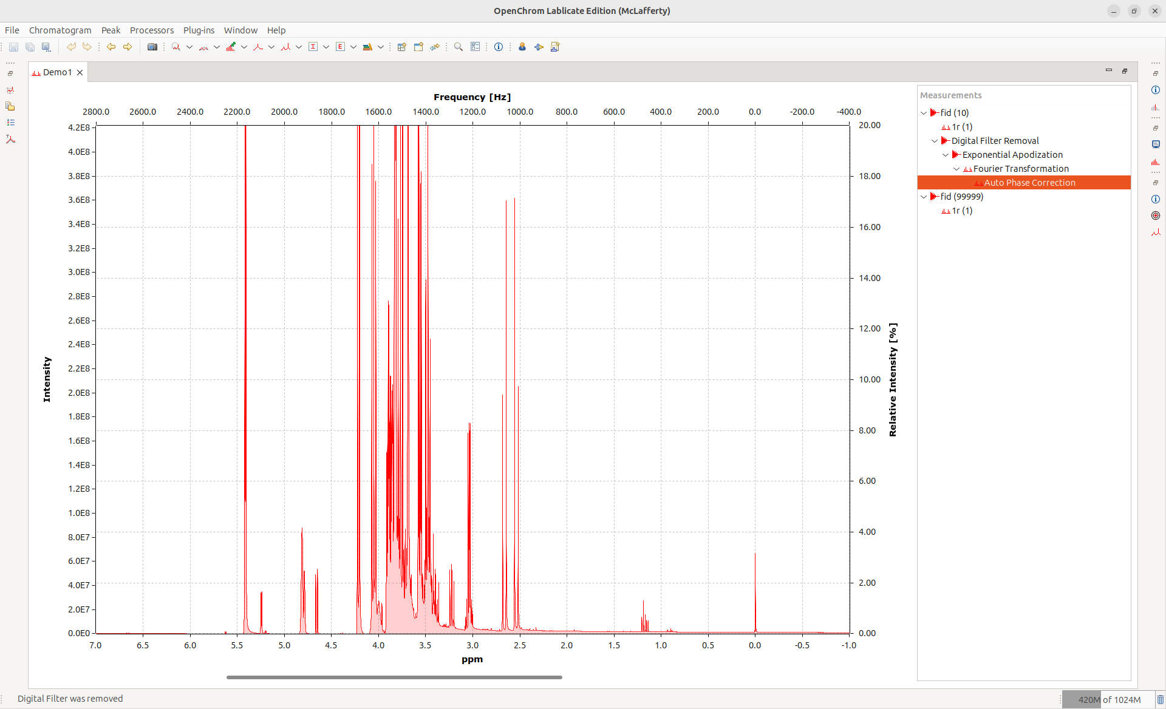Open dropdown arrow beside the 'E' icon

click(x=353, y=47)
